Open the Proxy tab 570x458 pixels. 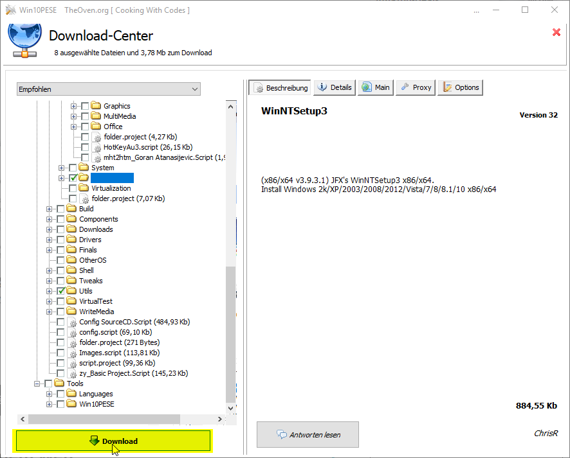[x=416, y=87]
